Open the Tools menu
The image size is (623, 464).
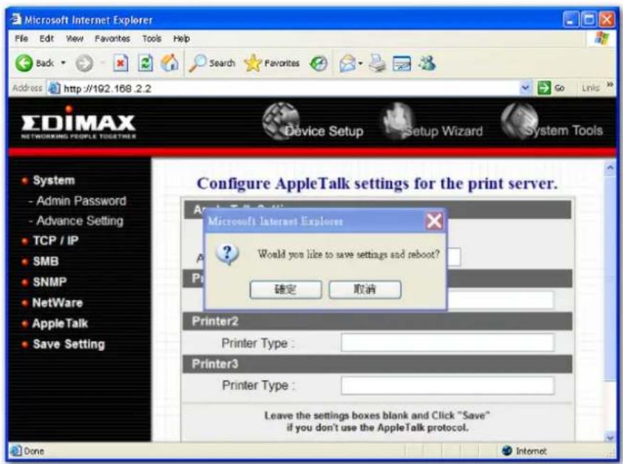[151, 38]
